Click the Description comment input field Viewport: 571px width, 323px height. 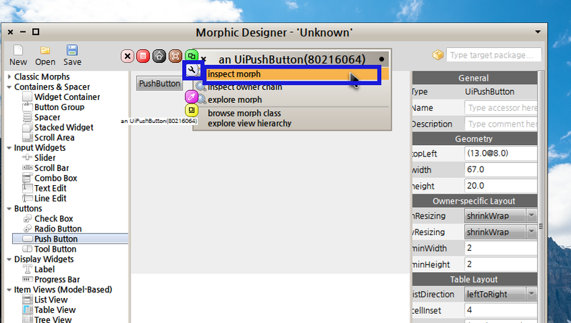click(x=501, y=124)
